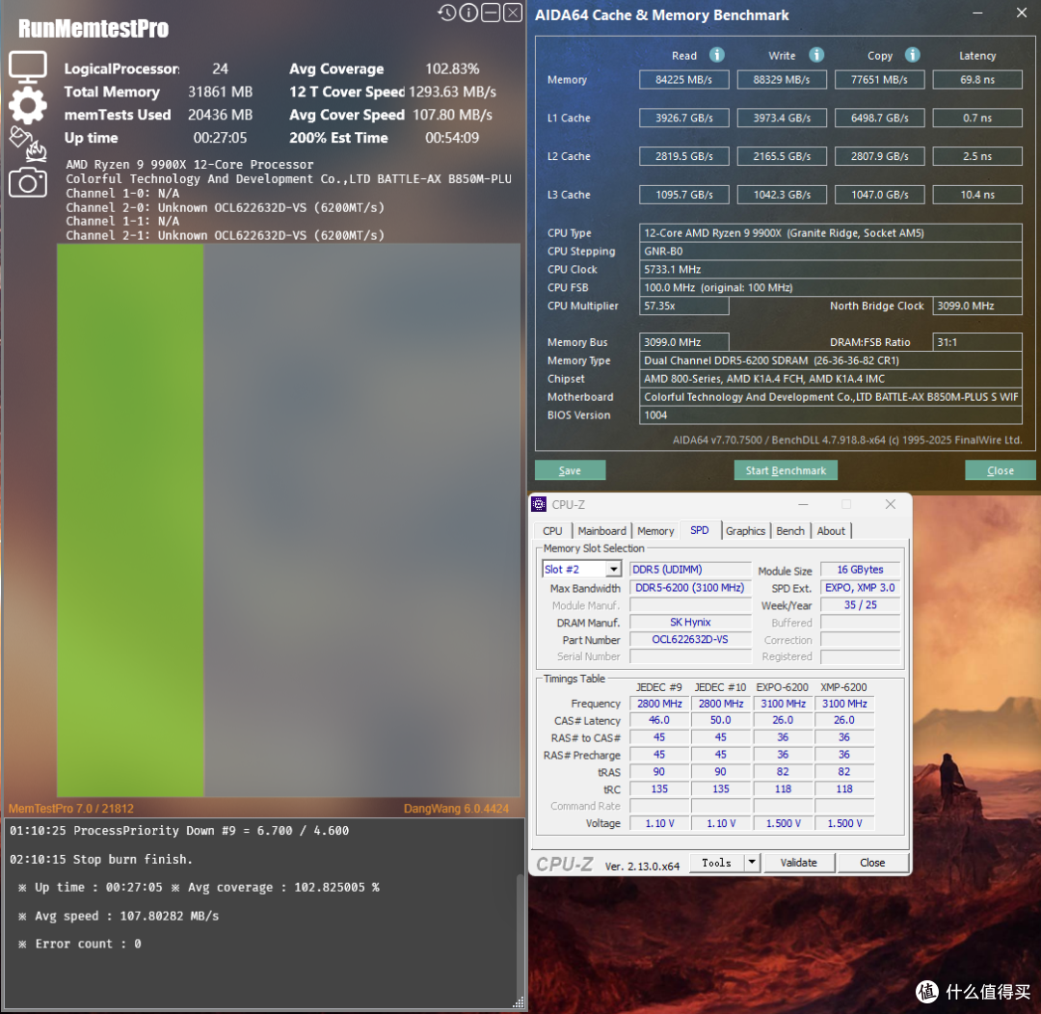Screen dimensions: 1041x1014
Task: Click the SPD Ext. value EXPO, XMP 3.0
Action: (x=860, y=588)
